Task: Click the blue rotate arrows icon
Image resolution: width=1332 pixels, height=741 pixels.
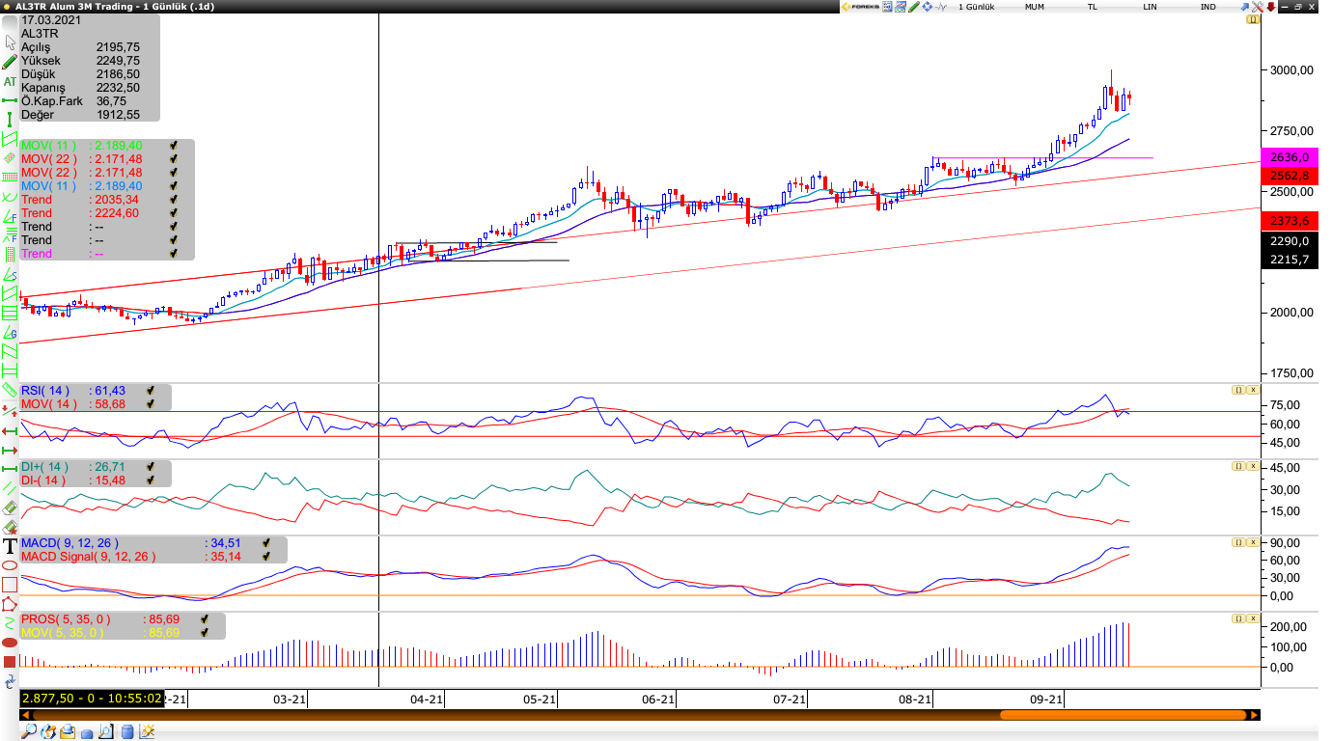Action: pos(10,683)
